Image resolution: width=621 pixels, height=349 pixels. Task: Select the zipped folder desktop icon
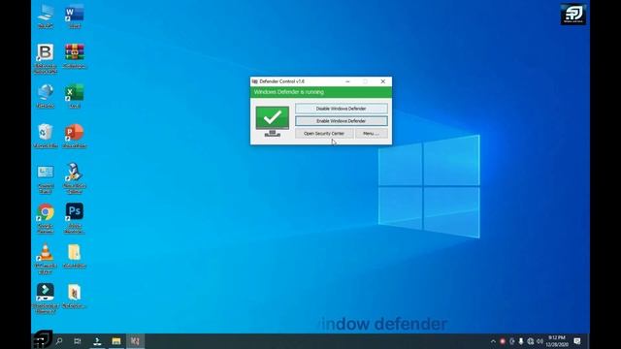click(75, 256)
